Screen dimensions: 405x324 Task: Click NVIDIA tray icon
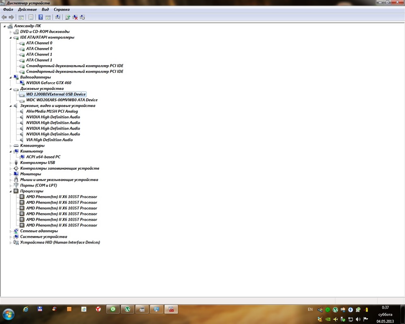tap(328, 320)
